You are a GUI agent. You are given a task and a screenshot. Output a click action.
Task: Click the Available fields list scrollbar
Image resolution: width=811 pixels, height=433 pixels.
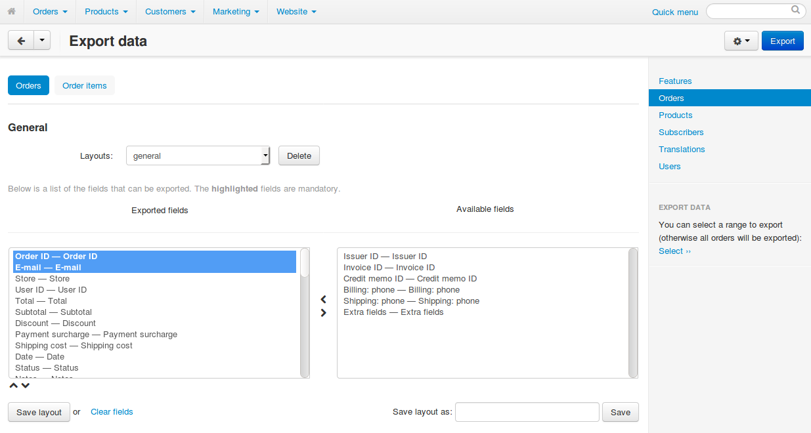pyautogui.click(x=633, y=313)
